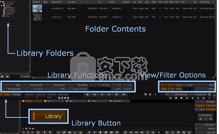Toggle the Proxy filter
The width and height of the screenshot is (219, 134).
(x=179, y=89)
